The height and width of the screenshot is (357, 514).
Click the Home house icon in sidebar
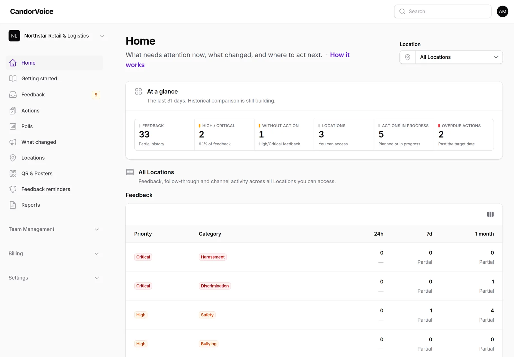pyautogui.click(x=13, y=63)
